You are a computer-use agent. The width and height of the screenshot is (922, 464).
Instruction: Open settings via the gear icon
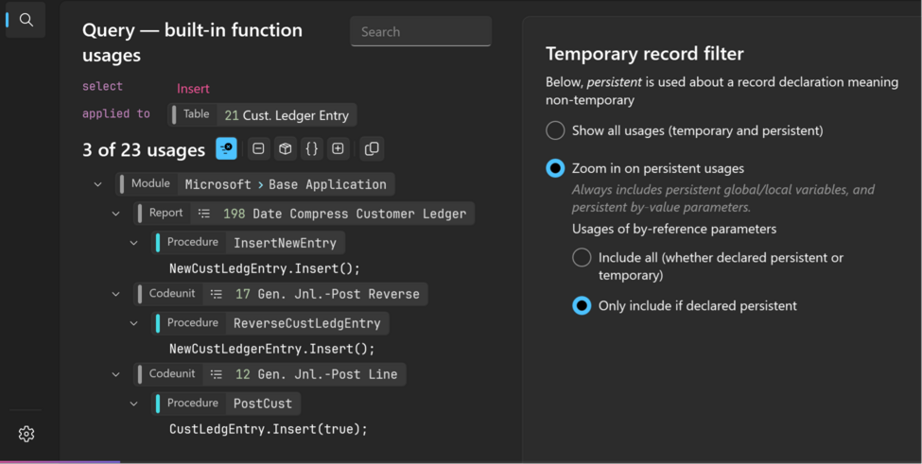click(x=26, y=434)
